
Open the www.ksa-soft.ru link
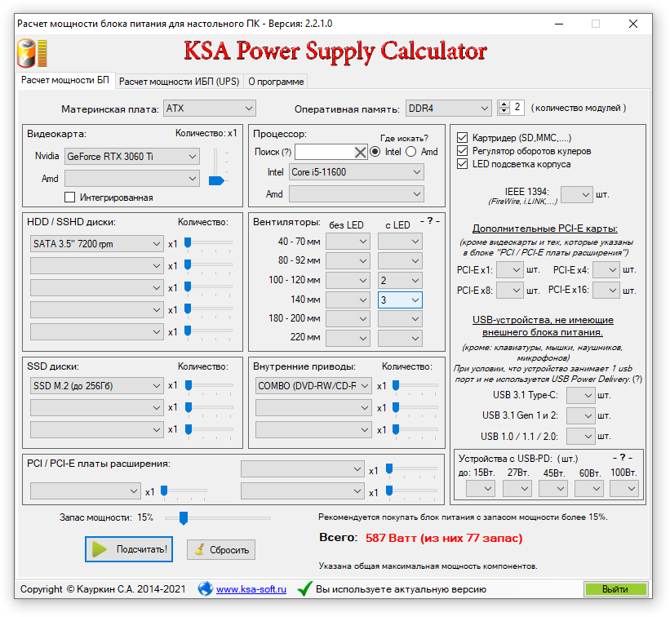pyautogui.click(x=251, y=589)
